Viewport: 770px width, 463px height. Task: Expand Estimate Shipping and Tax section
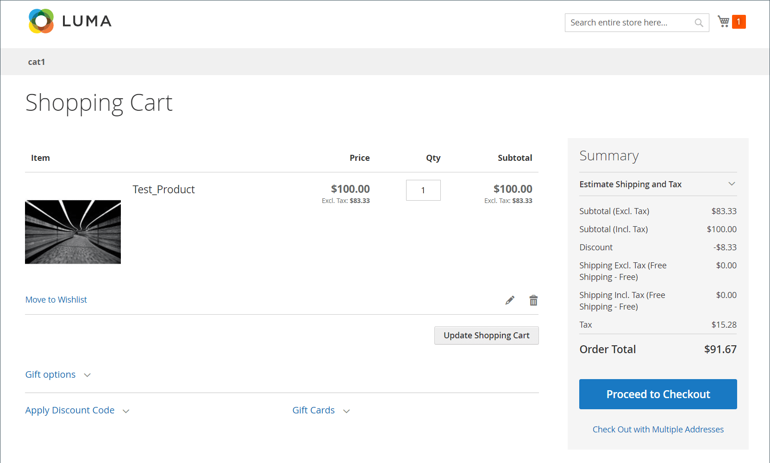point(657,184)
